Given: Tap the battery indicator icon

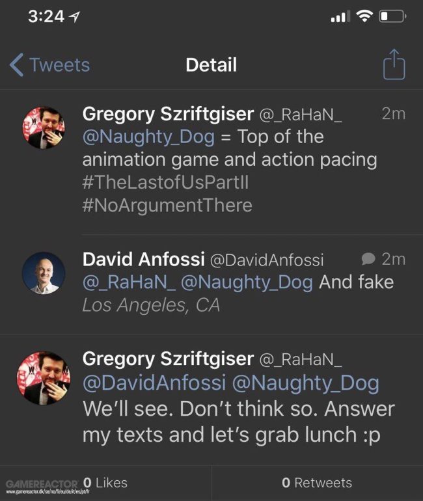Looking at the screenshot, I should point(392,16).
